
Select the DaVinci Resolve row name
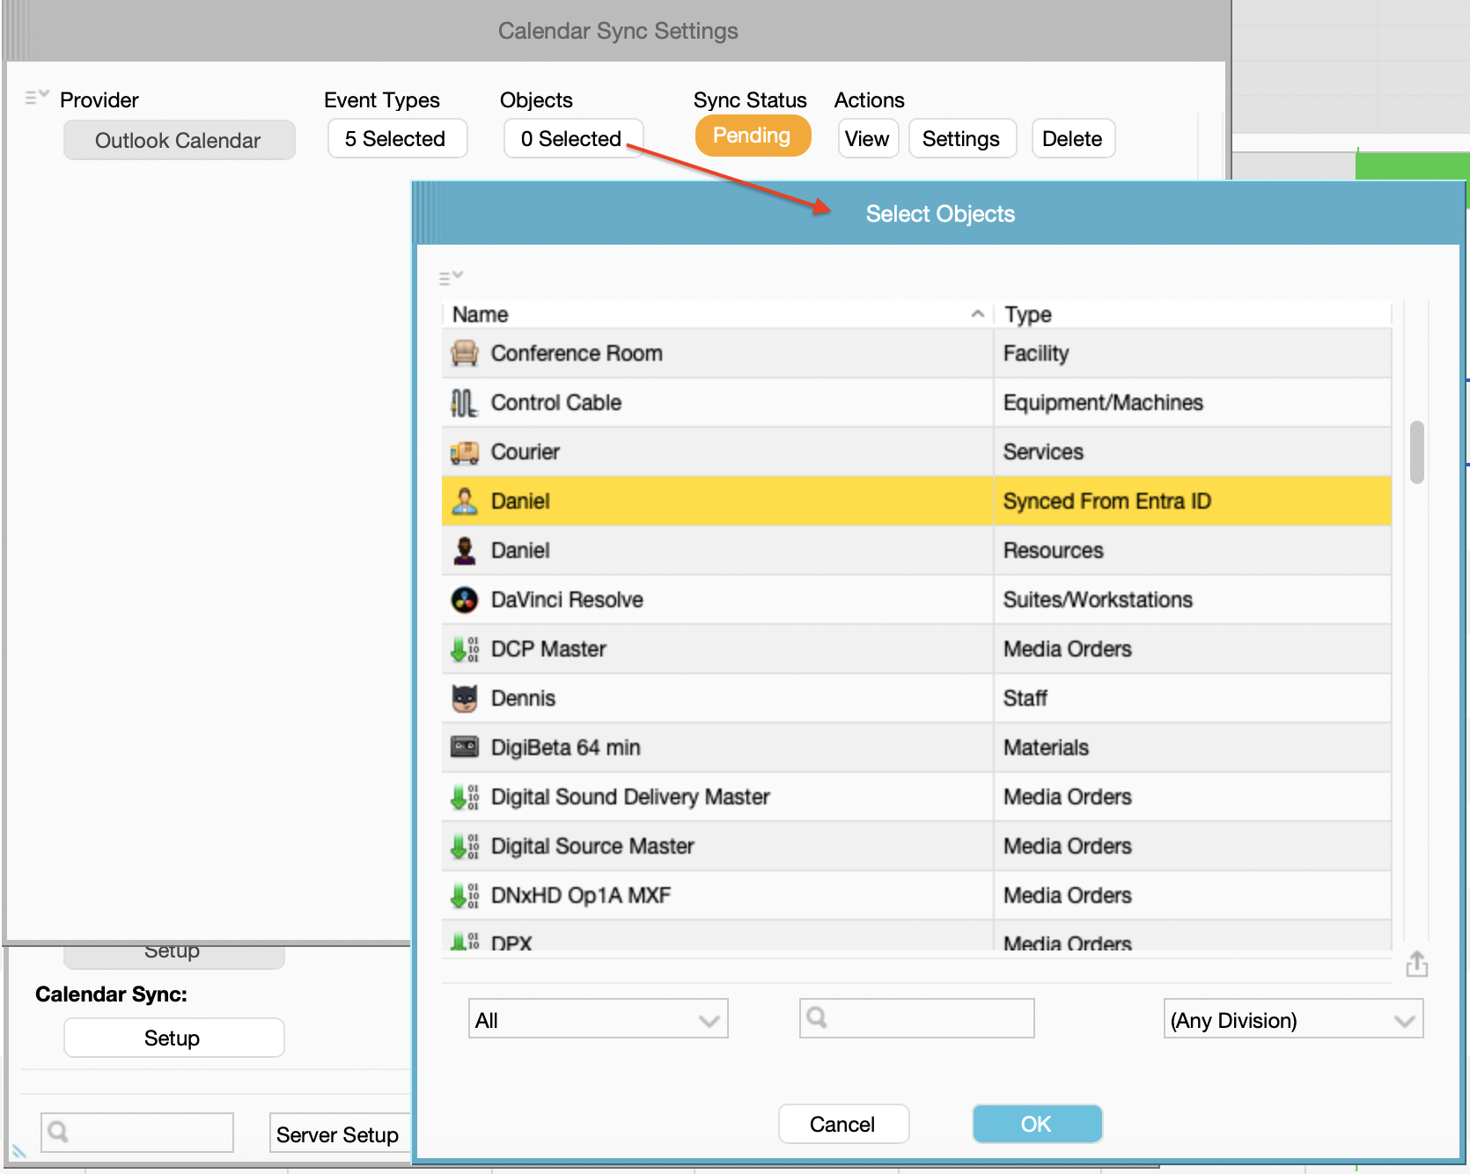coord(567,599)
